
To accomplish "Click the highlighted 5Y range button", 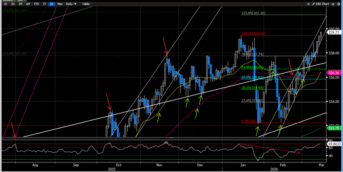I will click(x=51, y=4).
